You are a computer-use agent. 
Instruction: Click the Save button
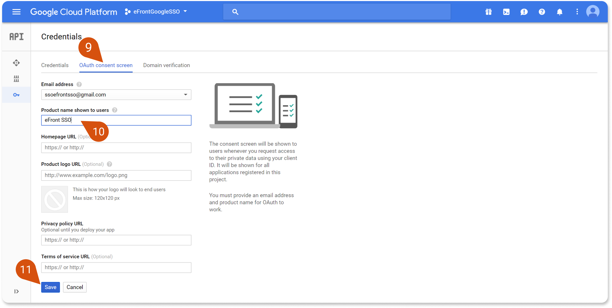tap(50, 287)
